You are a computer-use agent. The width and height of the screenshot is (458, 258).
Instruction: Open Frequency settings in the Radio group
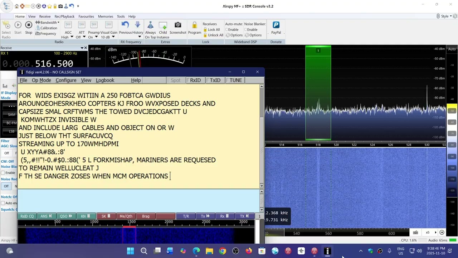point(46,34)
